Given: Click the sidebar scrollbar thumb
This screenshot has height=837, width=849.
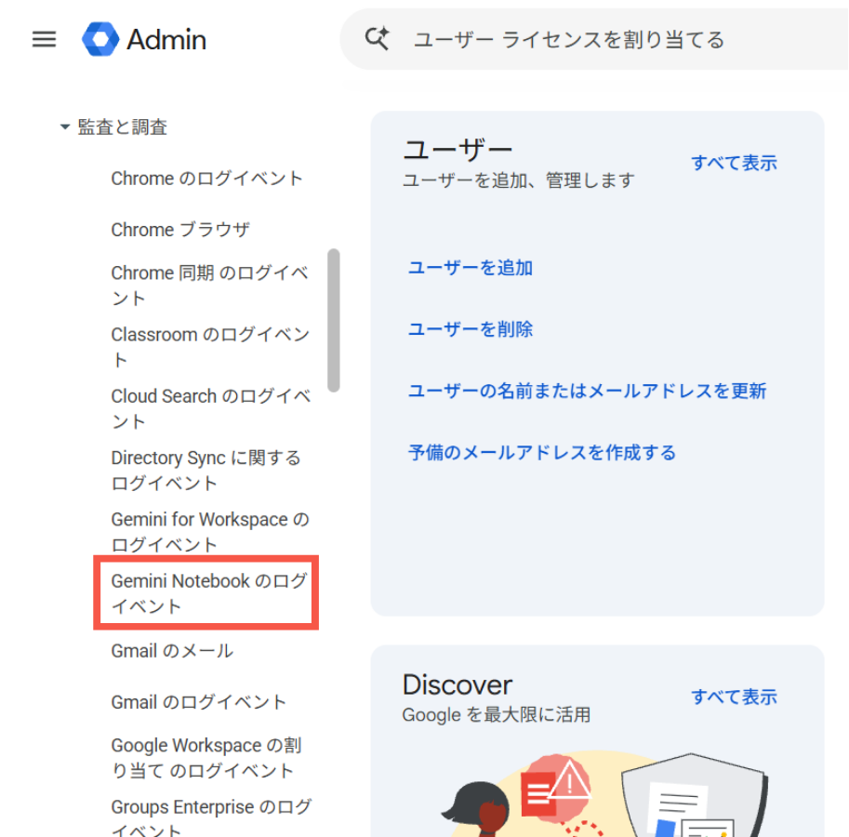Looking at the screenshot, I should [x=334, y=320].
